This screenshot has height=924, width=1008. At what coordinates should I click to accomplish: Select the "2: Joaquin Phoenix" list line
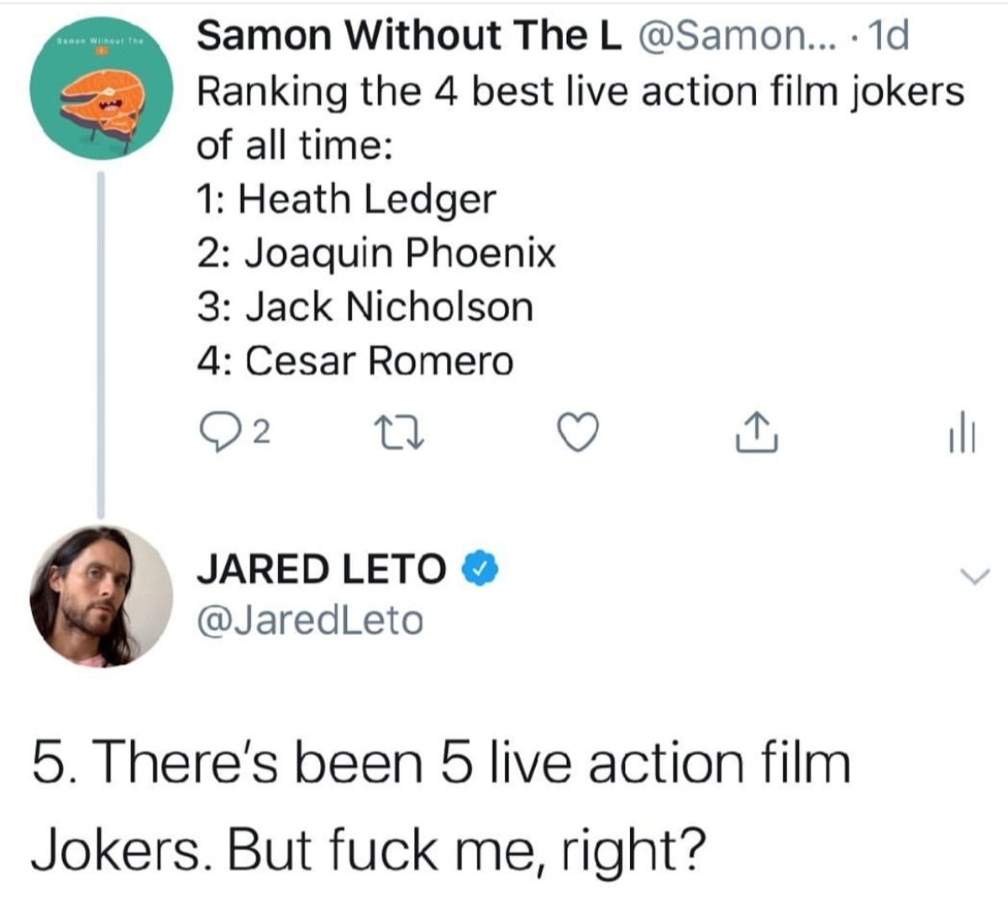point(376,252)
